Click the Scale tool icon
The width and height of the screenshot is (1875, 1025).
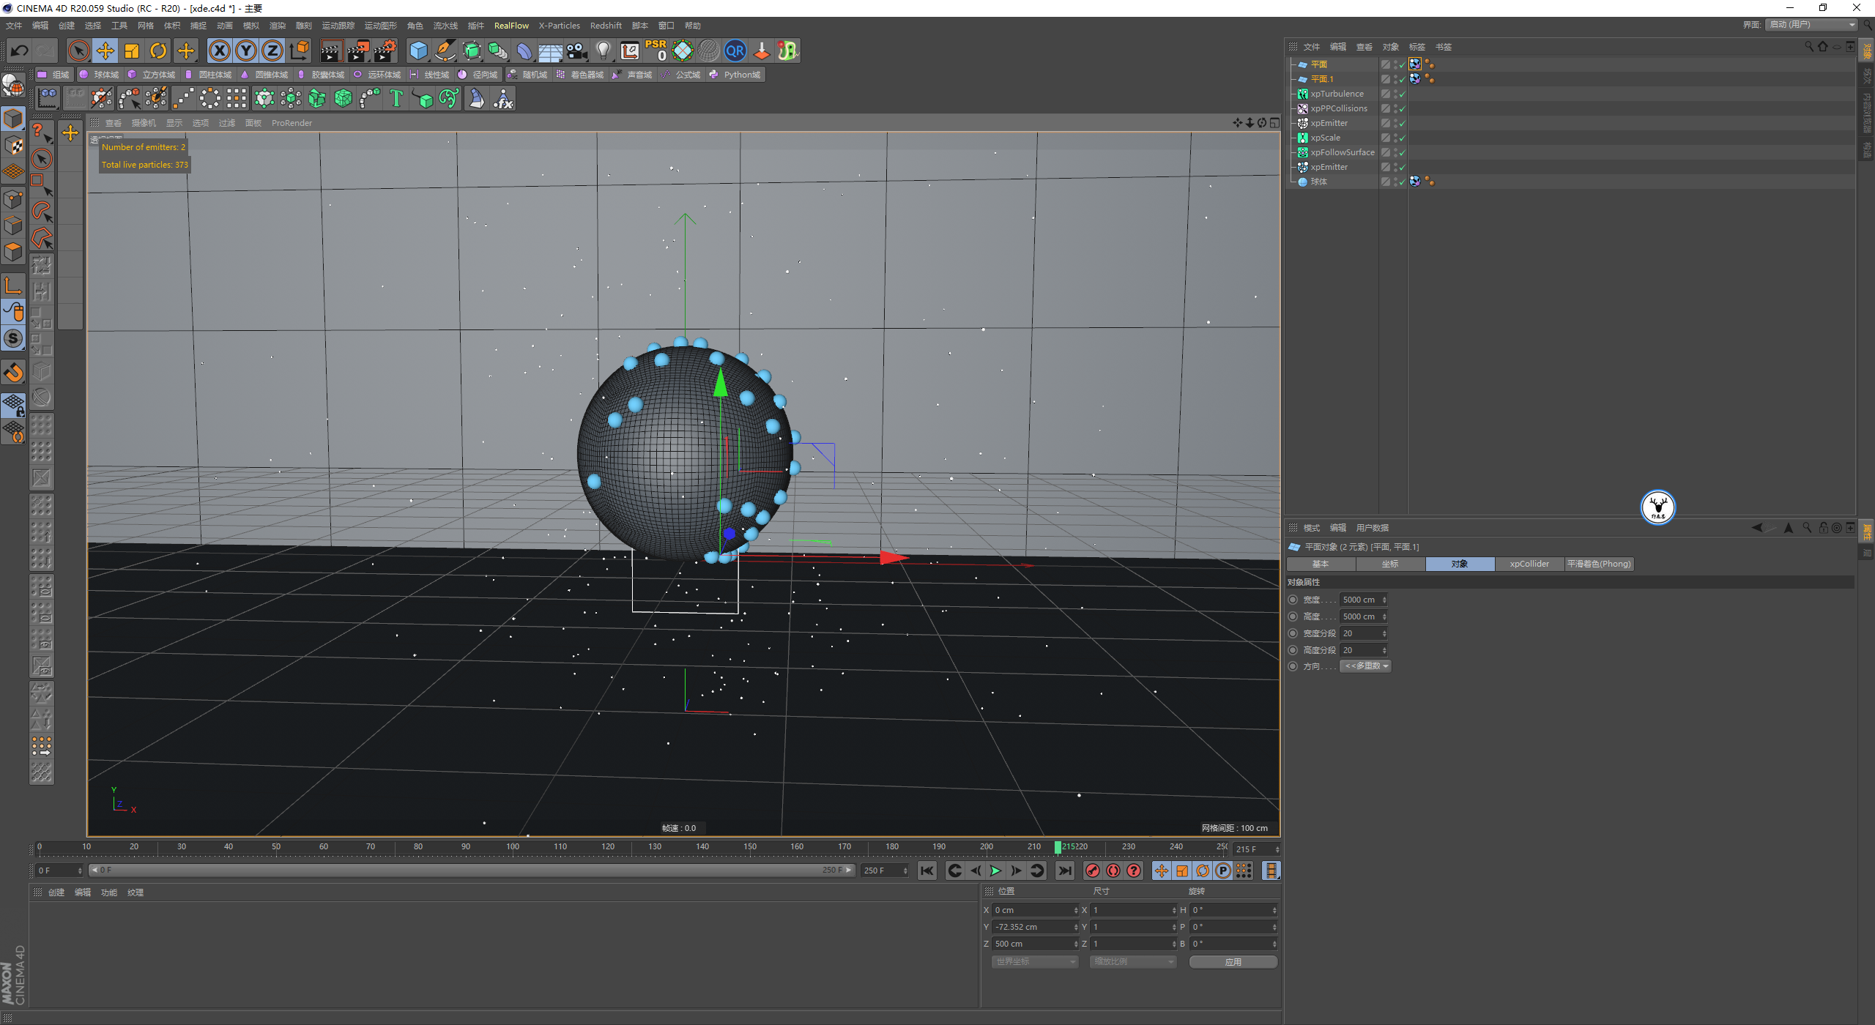tap(132, 51)
